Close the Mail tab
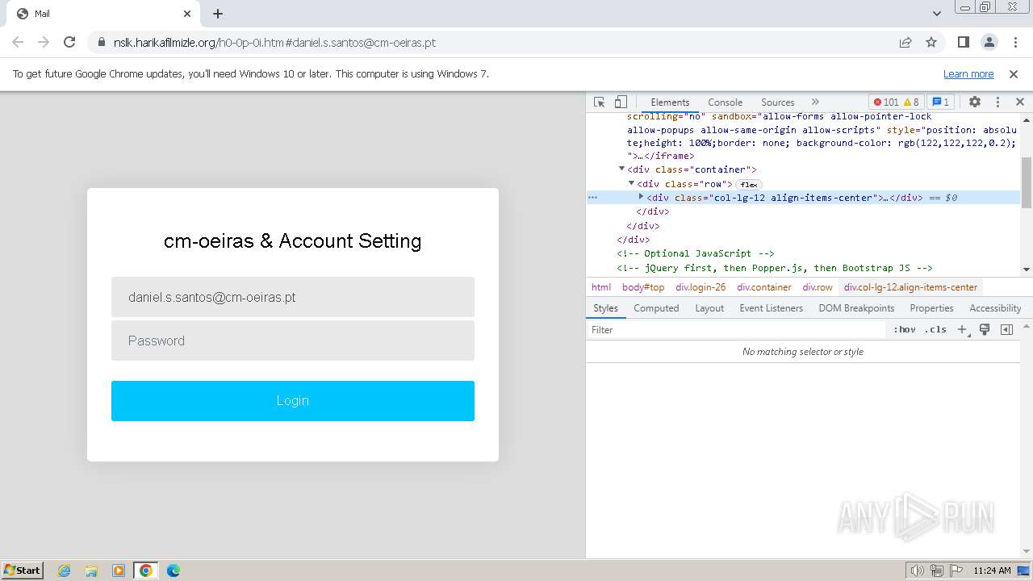Image resolution: width=1033 pixels, height=581 pixels. click(x=187, y=14)
